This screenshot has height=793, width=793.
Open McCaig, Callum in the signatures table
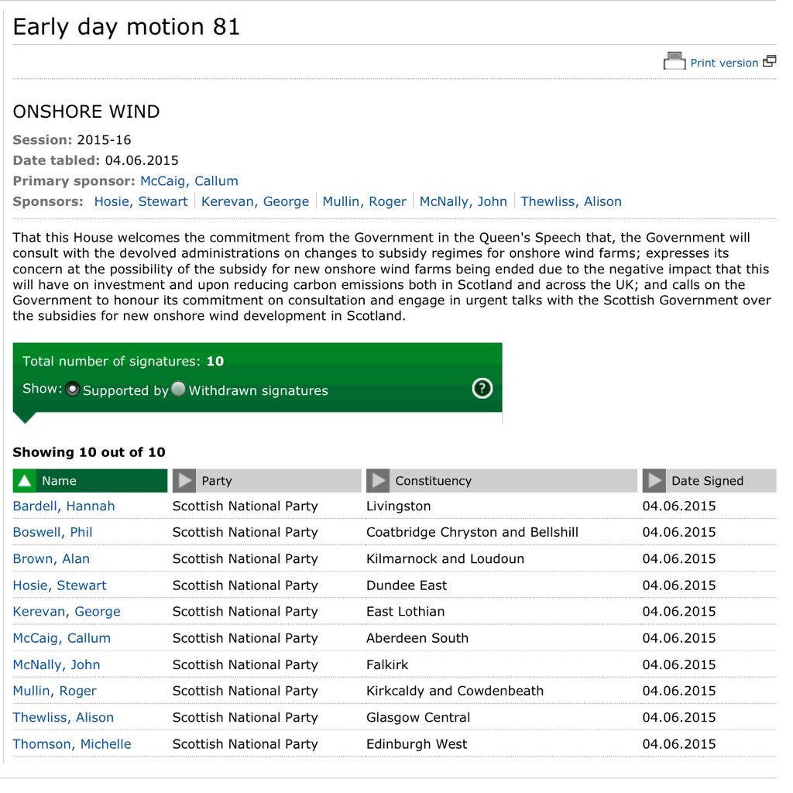click(62, 638)
